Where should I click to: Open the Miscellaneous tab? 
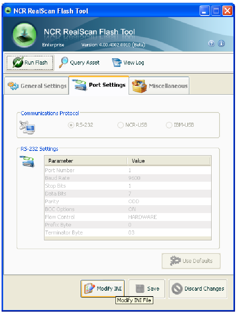coord(159,86)
